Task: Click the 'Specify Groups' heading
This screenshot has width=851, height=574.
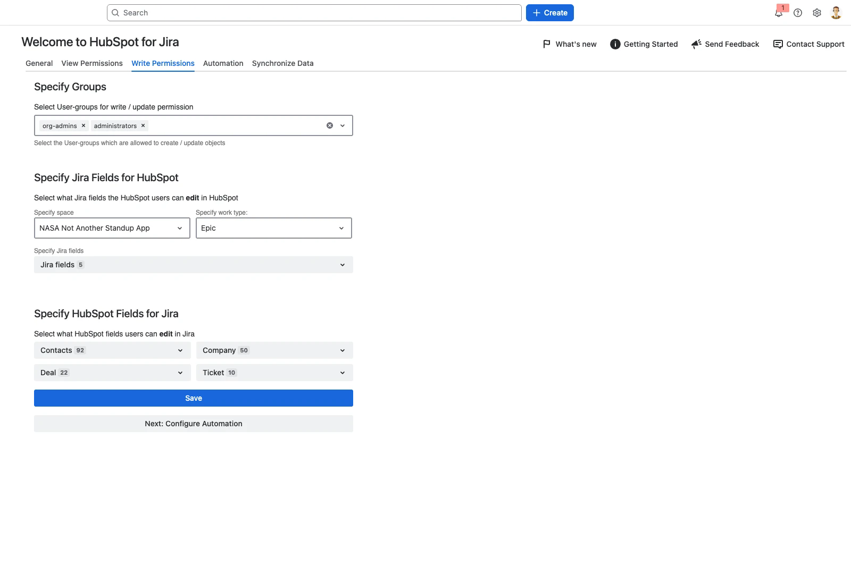Action: pyautogui.click(x=70, y=87)
